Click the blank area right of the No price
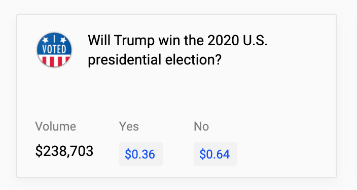This screenshot has height=190, width=357. 284,154
